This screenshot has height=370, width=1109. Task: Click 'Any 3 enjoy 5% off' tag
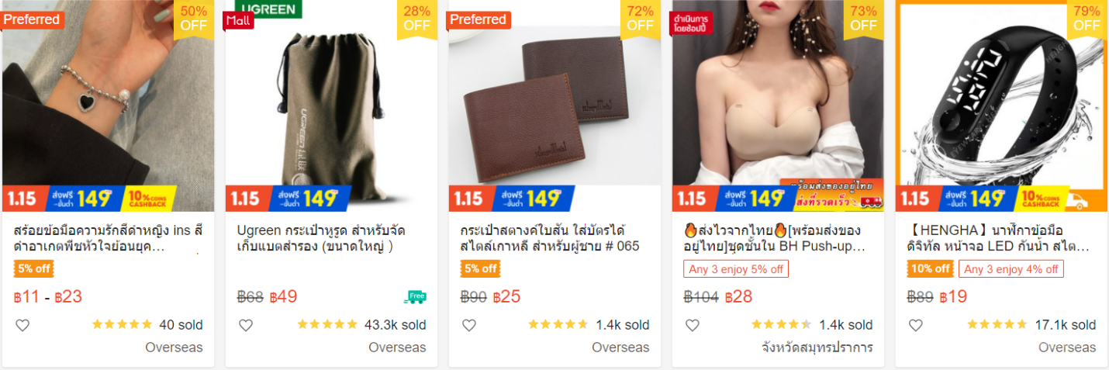(x=736, y=269)
